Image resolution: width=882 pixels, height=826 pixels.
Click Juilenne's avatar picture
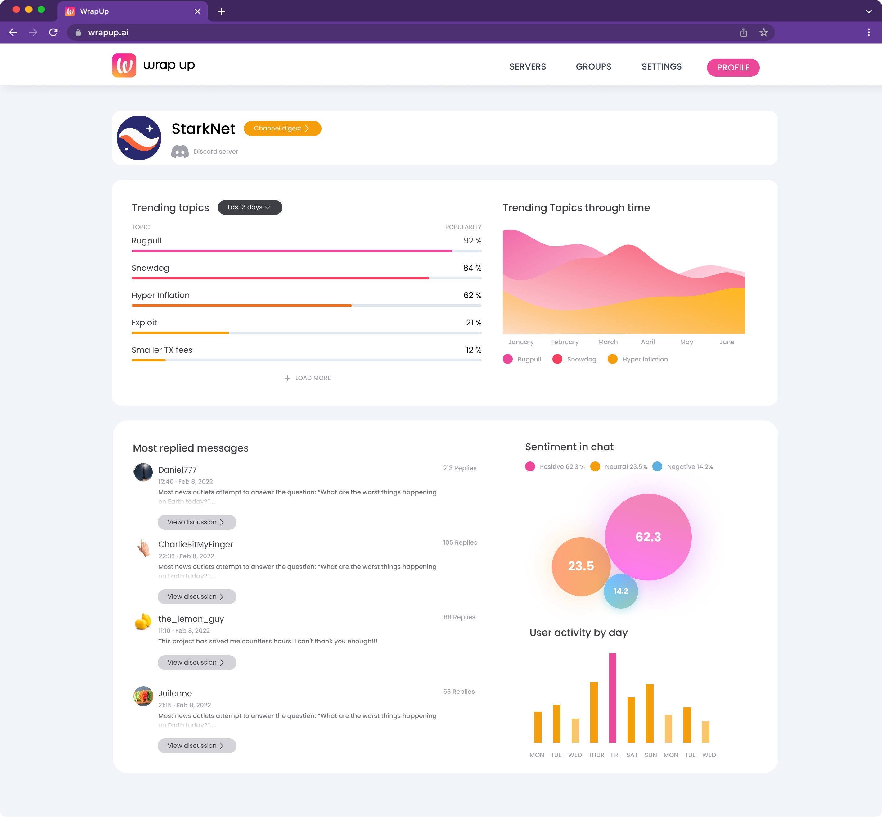143,696
